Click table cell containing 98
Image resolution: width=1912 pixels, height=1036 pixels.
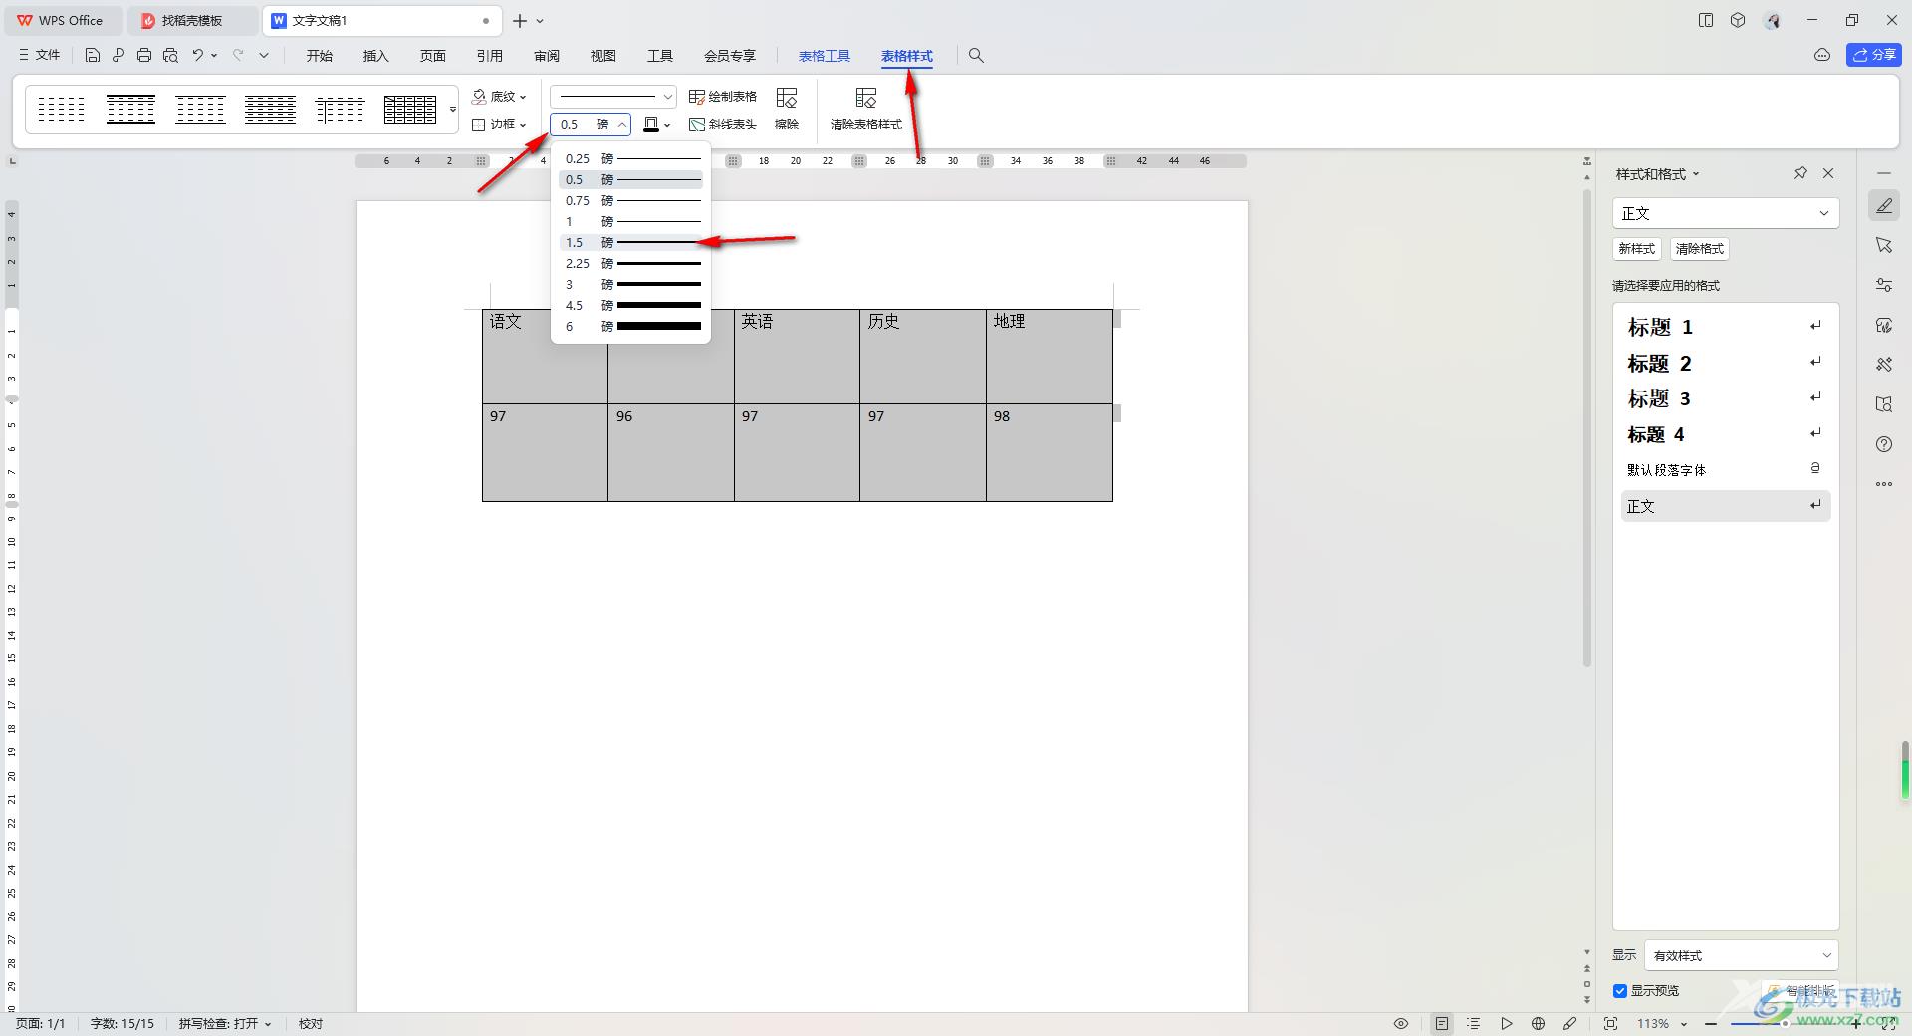click(1049, 452)
